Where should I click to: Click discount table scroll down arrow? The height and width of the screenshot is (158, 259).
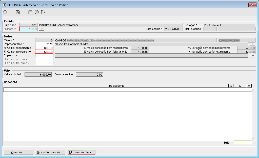253,139
